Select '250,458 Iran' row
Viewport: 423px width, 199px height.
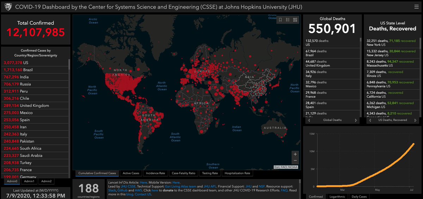pos(35,127)
